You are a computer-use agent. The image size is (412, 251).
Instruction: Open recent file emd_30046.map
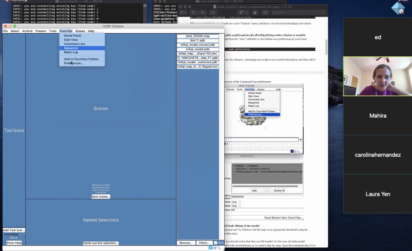197,36
